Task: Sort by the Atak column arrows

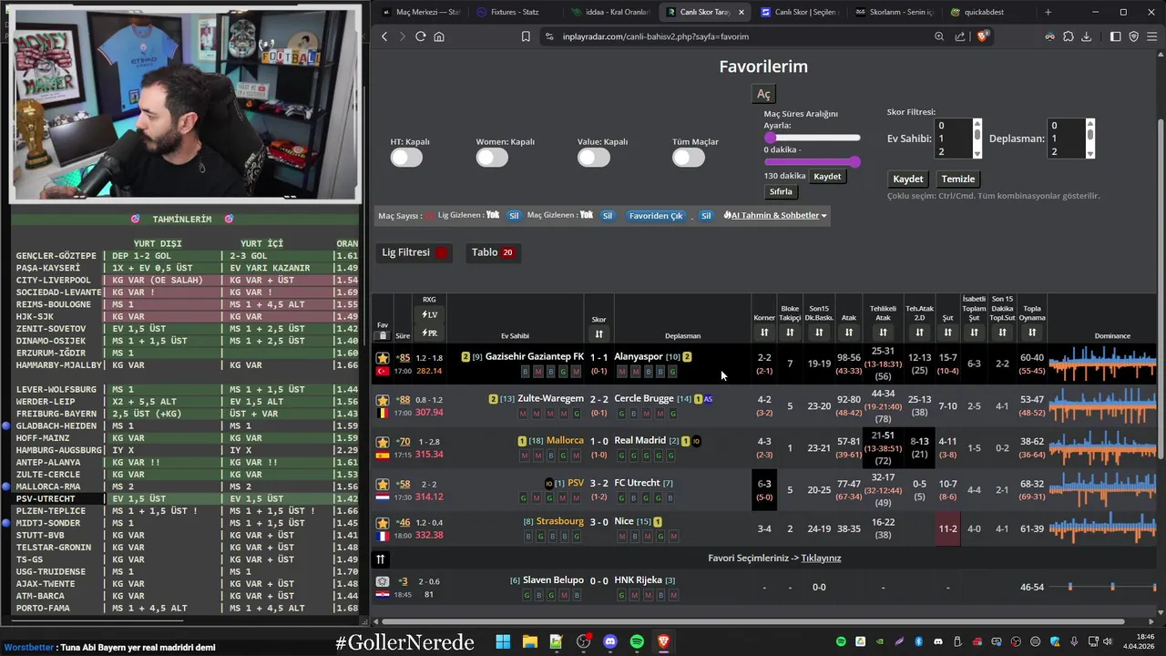Action: pyautogui.click(x=849, y=333)
